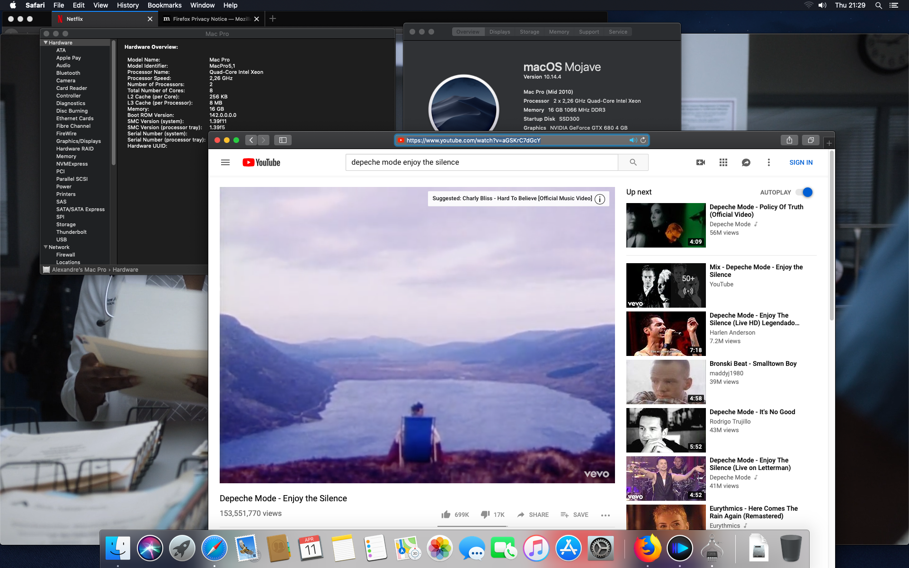Toggle the Autoplay switch on YouTube

(806, 192)
